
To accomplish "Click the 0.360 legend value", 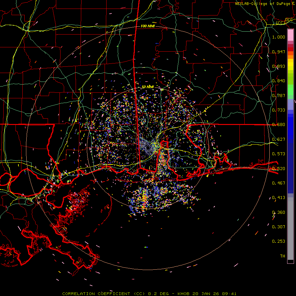I will coord(279,212).
